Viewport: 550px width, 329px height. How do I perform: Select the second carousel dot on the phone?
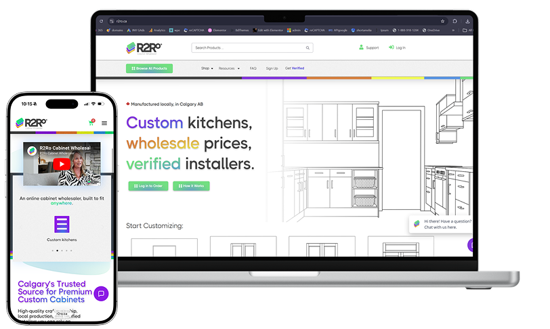point(57,250)
